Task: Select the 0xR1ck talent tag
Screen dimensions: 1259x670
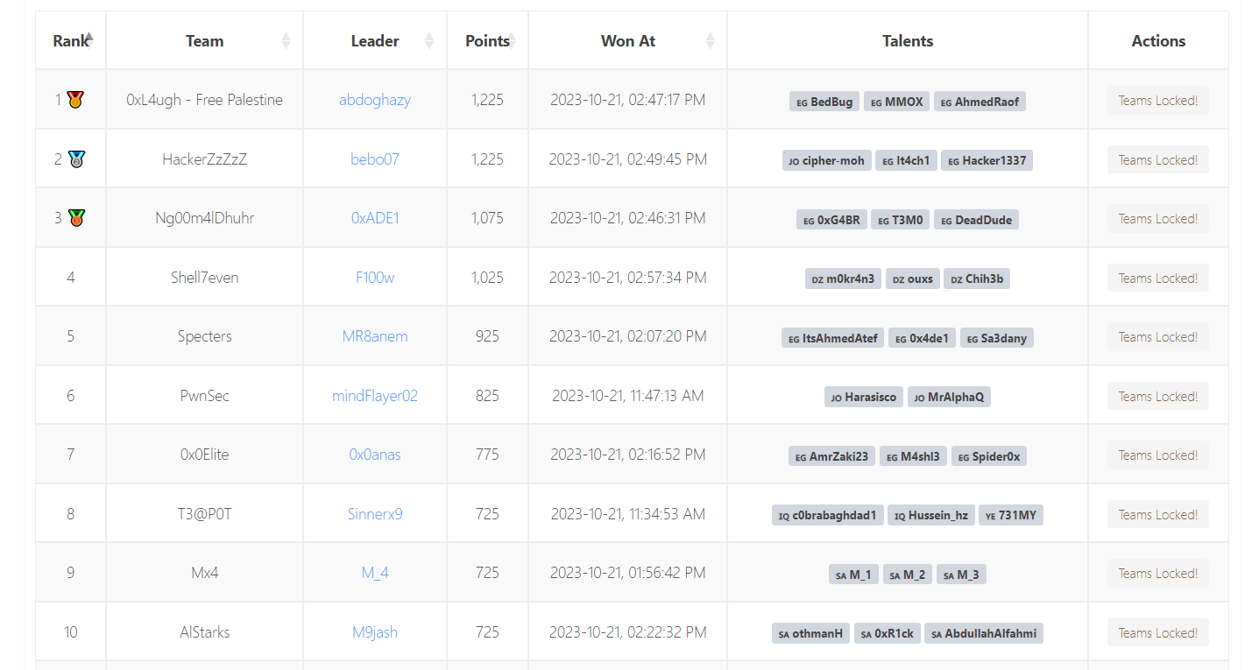Action: pos(887,633)
